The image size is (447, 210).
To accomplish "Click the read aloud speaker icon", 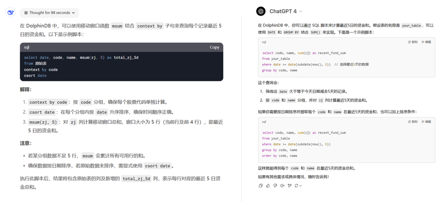I will coord(282,186).
